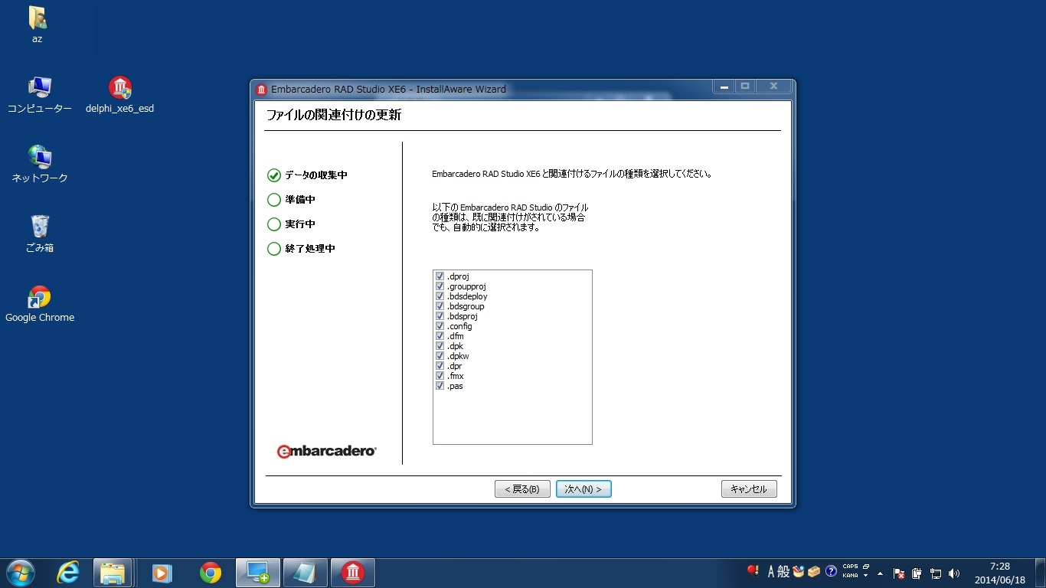Viewport: 1046px width, 588px height.
Task: Click the volume speaker tray icon
Action: pos(953,573)
